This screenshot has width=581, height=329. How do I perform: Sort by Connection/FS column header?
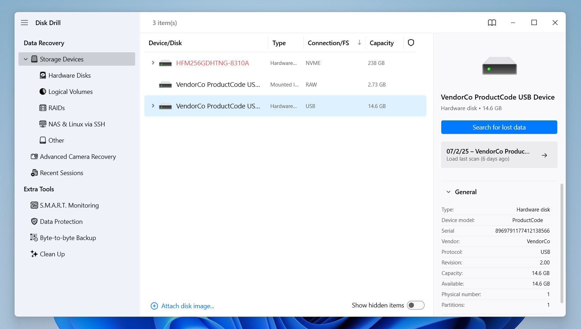coord(328,43)
